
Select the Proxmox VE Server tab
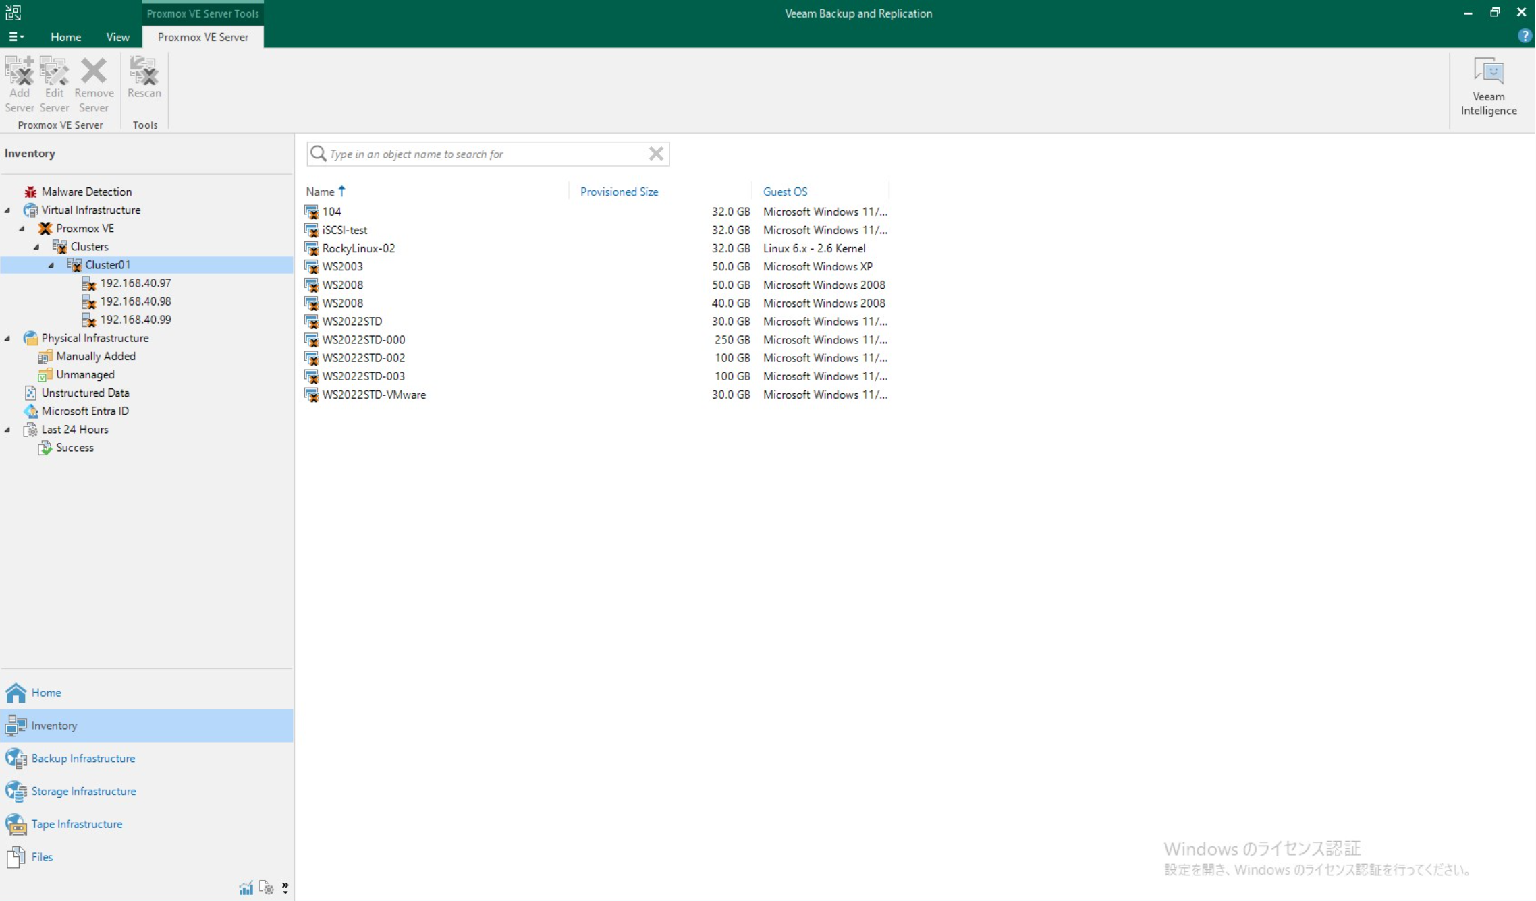tap(203, 37)
